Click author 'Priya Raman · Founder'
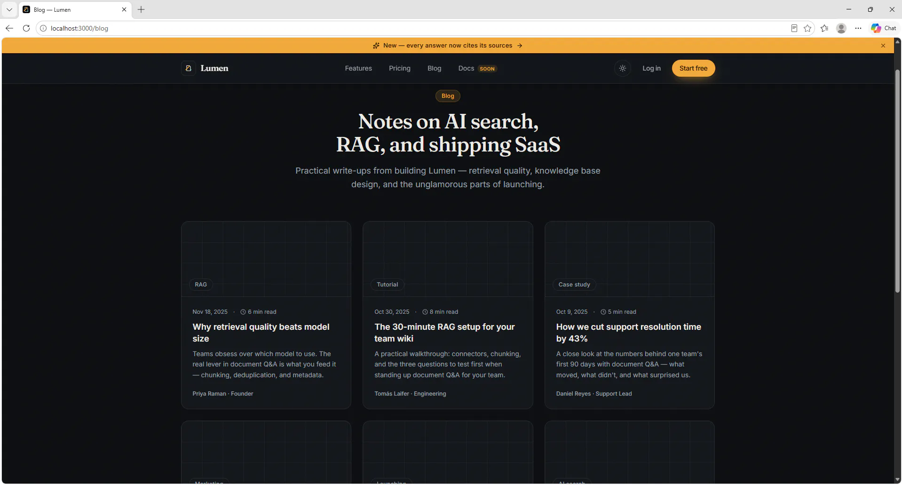This screenshot has height=485, width=902. [223, 394]
